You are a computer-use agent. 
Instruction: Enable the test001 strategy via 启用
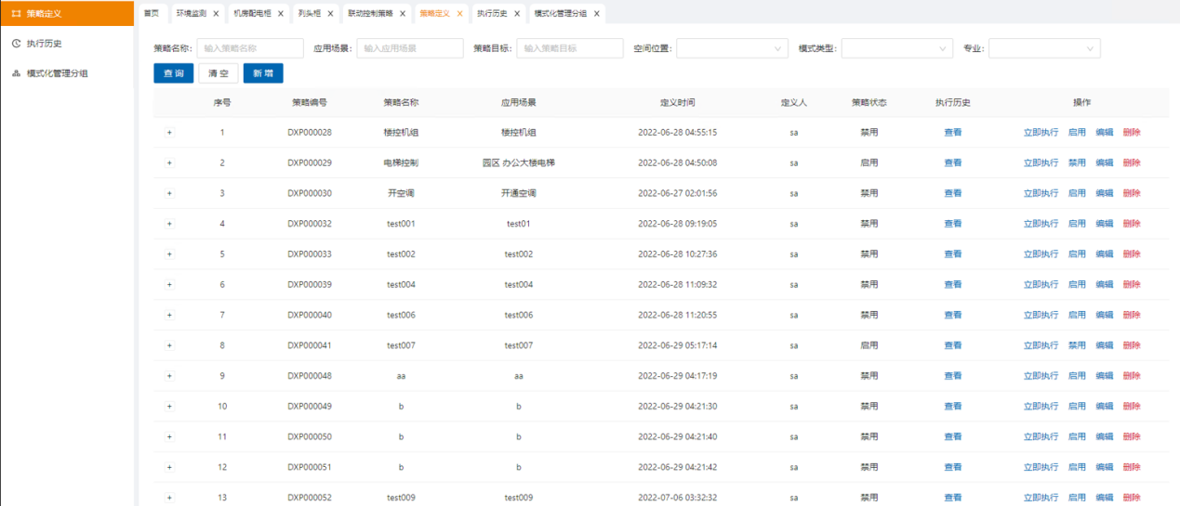pyautogui.click(x=1077, y=224)
